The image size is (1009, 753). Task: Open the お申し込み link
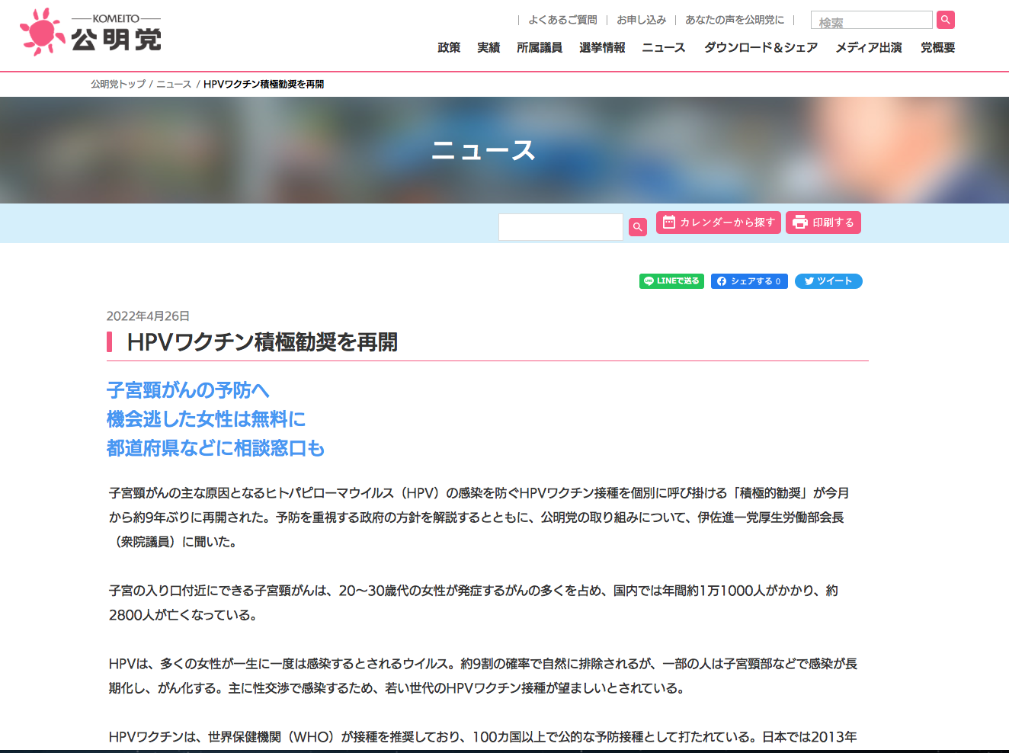[x=641, y=20]
